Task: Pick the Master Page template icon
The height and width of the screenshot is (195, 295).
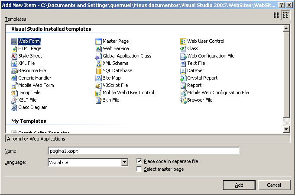Action: pos(98,42)
